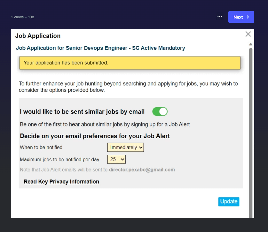Close the Job Application dialog

[x=248, y=34]
